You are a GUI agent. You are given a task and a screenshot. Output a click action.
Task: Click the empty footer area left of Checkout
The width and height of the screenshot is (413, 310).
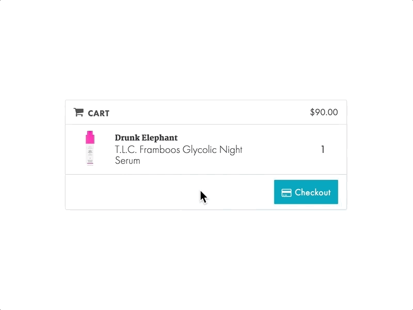155,192
